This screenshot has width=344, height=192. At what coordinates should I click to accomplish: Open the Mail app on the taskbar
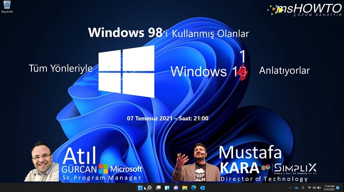pos(202,188)
